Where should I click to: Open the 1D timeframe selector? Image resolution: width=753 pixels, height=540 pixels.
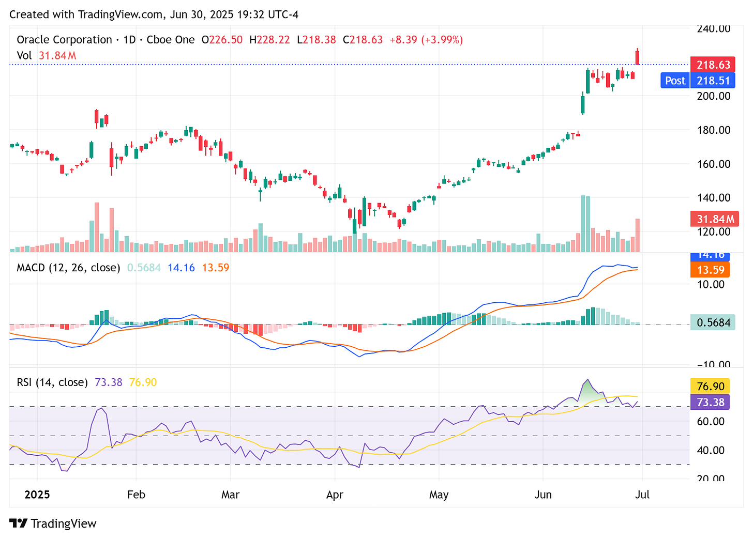point(129,39)
